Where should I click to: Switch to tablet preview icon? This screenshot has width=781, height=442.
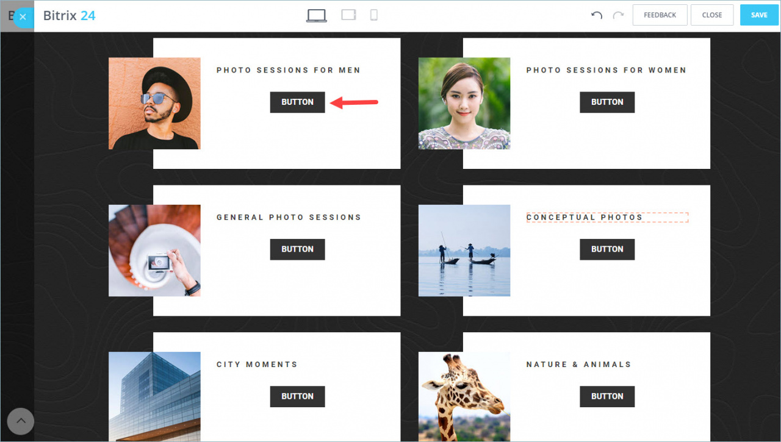[x=348, y=15]
